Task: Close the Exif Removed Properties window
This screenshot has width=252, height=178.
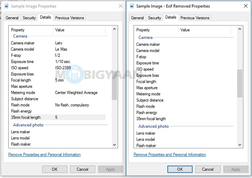Action: [x=246, y=6]
